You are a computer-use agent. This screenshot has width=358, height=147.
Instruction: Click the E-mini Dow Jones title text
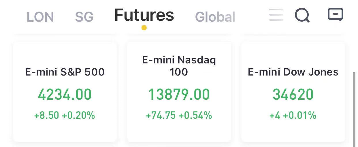coord(293,72)
